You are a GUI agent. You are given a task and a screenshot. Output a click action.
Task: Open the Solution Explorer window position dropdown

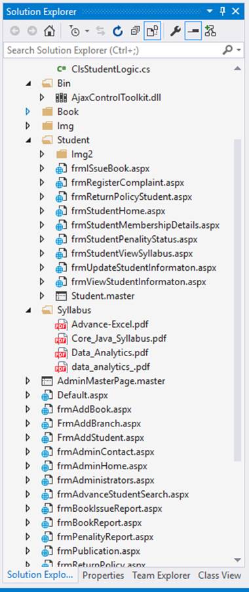click(210, 12)
